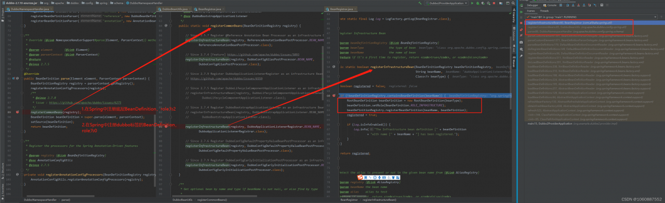The width and height of the screenshot is (665, 203).
Task: Switch to DubboNamespaceHandler.java editor tab
Action: point(29,9)
